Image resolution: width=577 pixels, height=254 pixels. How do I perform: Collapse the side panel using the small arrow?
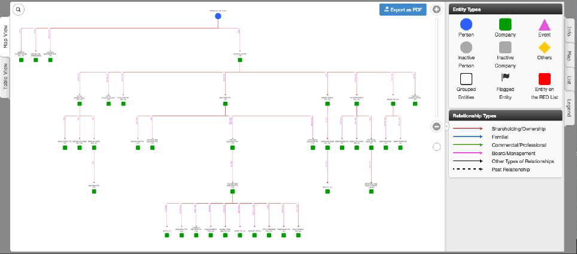[447, 126]
